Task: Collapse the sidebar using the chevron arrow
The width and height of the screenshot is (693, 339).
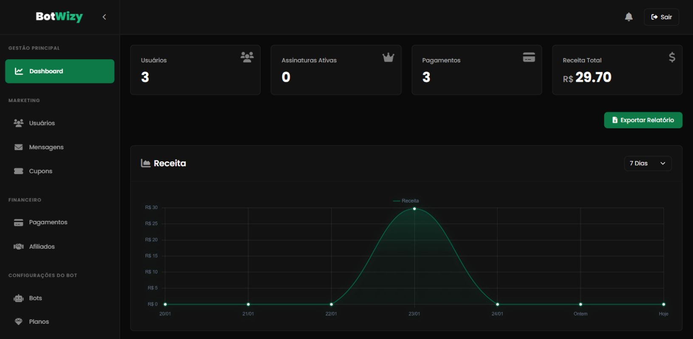Action: [x=104, y=17]
